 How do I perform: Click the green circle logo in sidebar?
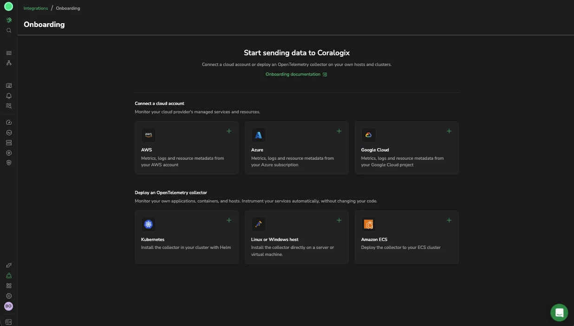pos(8,7)
